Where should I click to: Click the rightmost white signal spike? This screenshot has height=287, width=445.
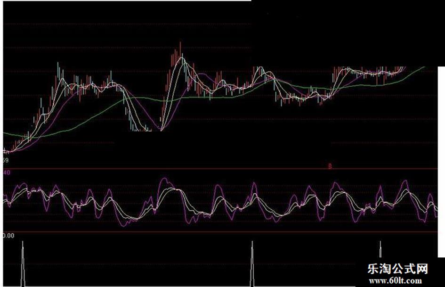(380, 249)
